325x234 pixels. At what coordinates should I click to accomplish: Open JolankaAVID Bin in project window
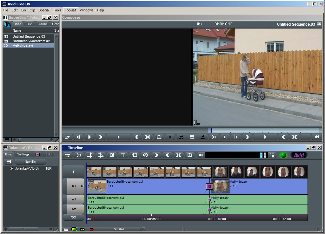point(28,169)
